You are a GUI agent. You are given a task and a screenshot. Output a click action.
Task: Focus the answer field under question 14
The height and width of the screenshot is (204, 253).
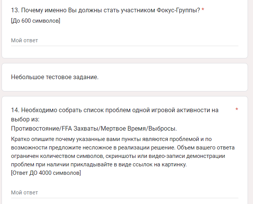tap(124, 192)
